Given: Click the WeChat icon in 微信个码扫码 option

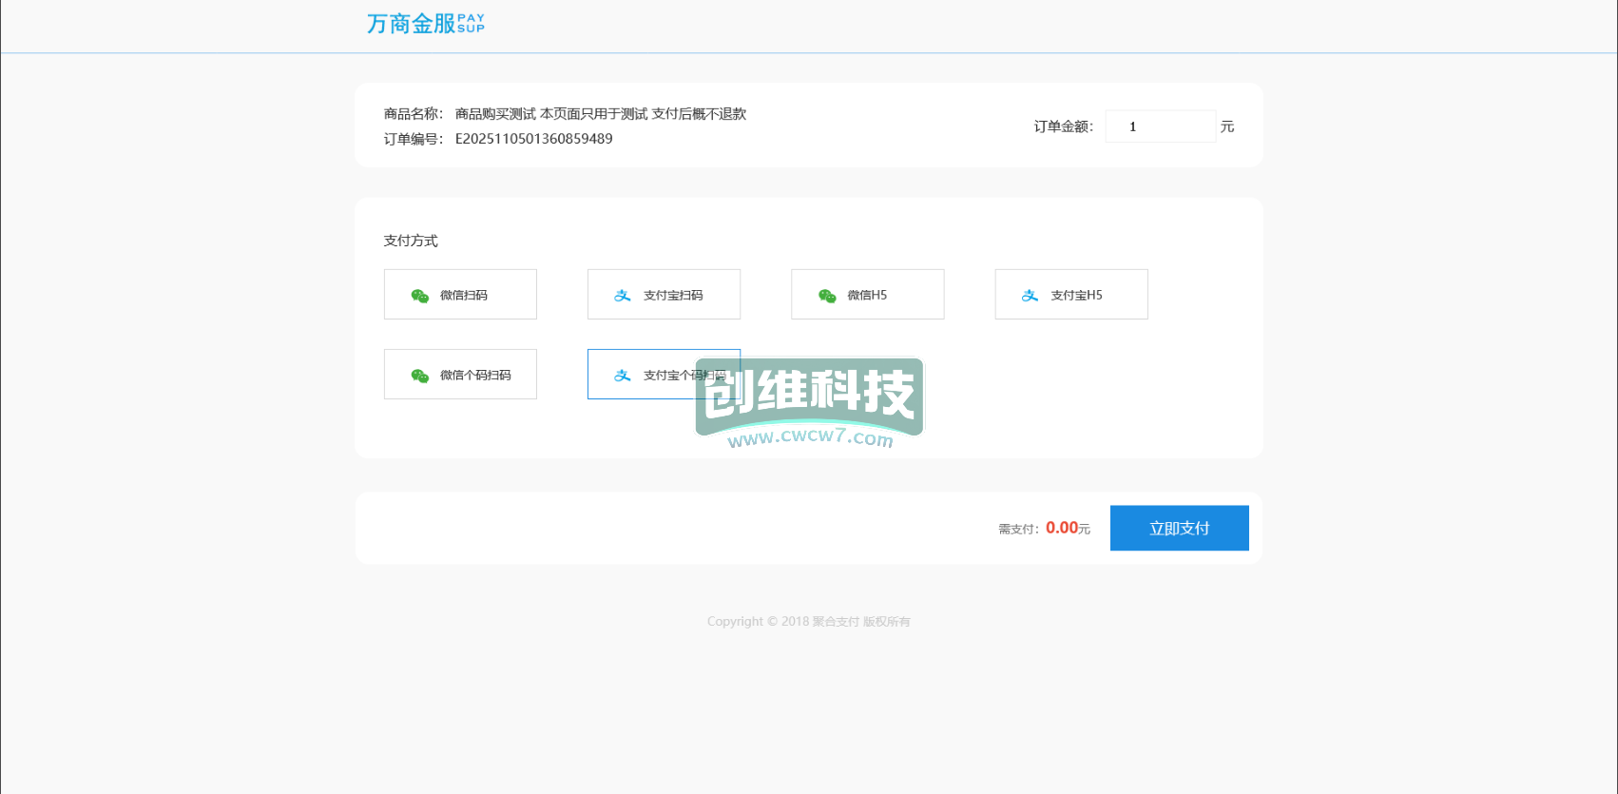Looking at the screenshot, I should pos(419,376).
